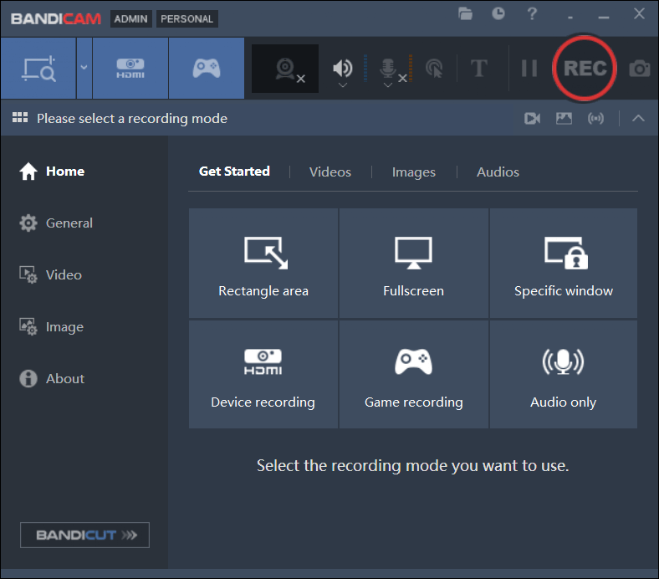This screenshot has height=579, width=659.
Task: Open the screen mode dropdown arrow
Action: 84,68
